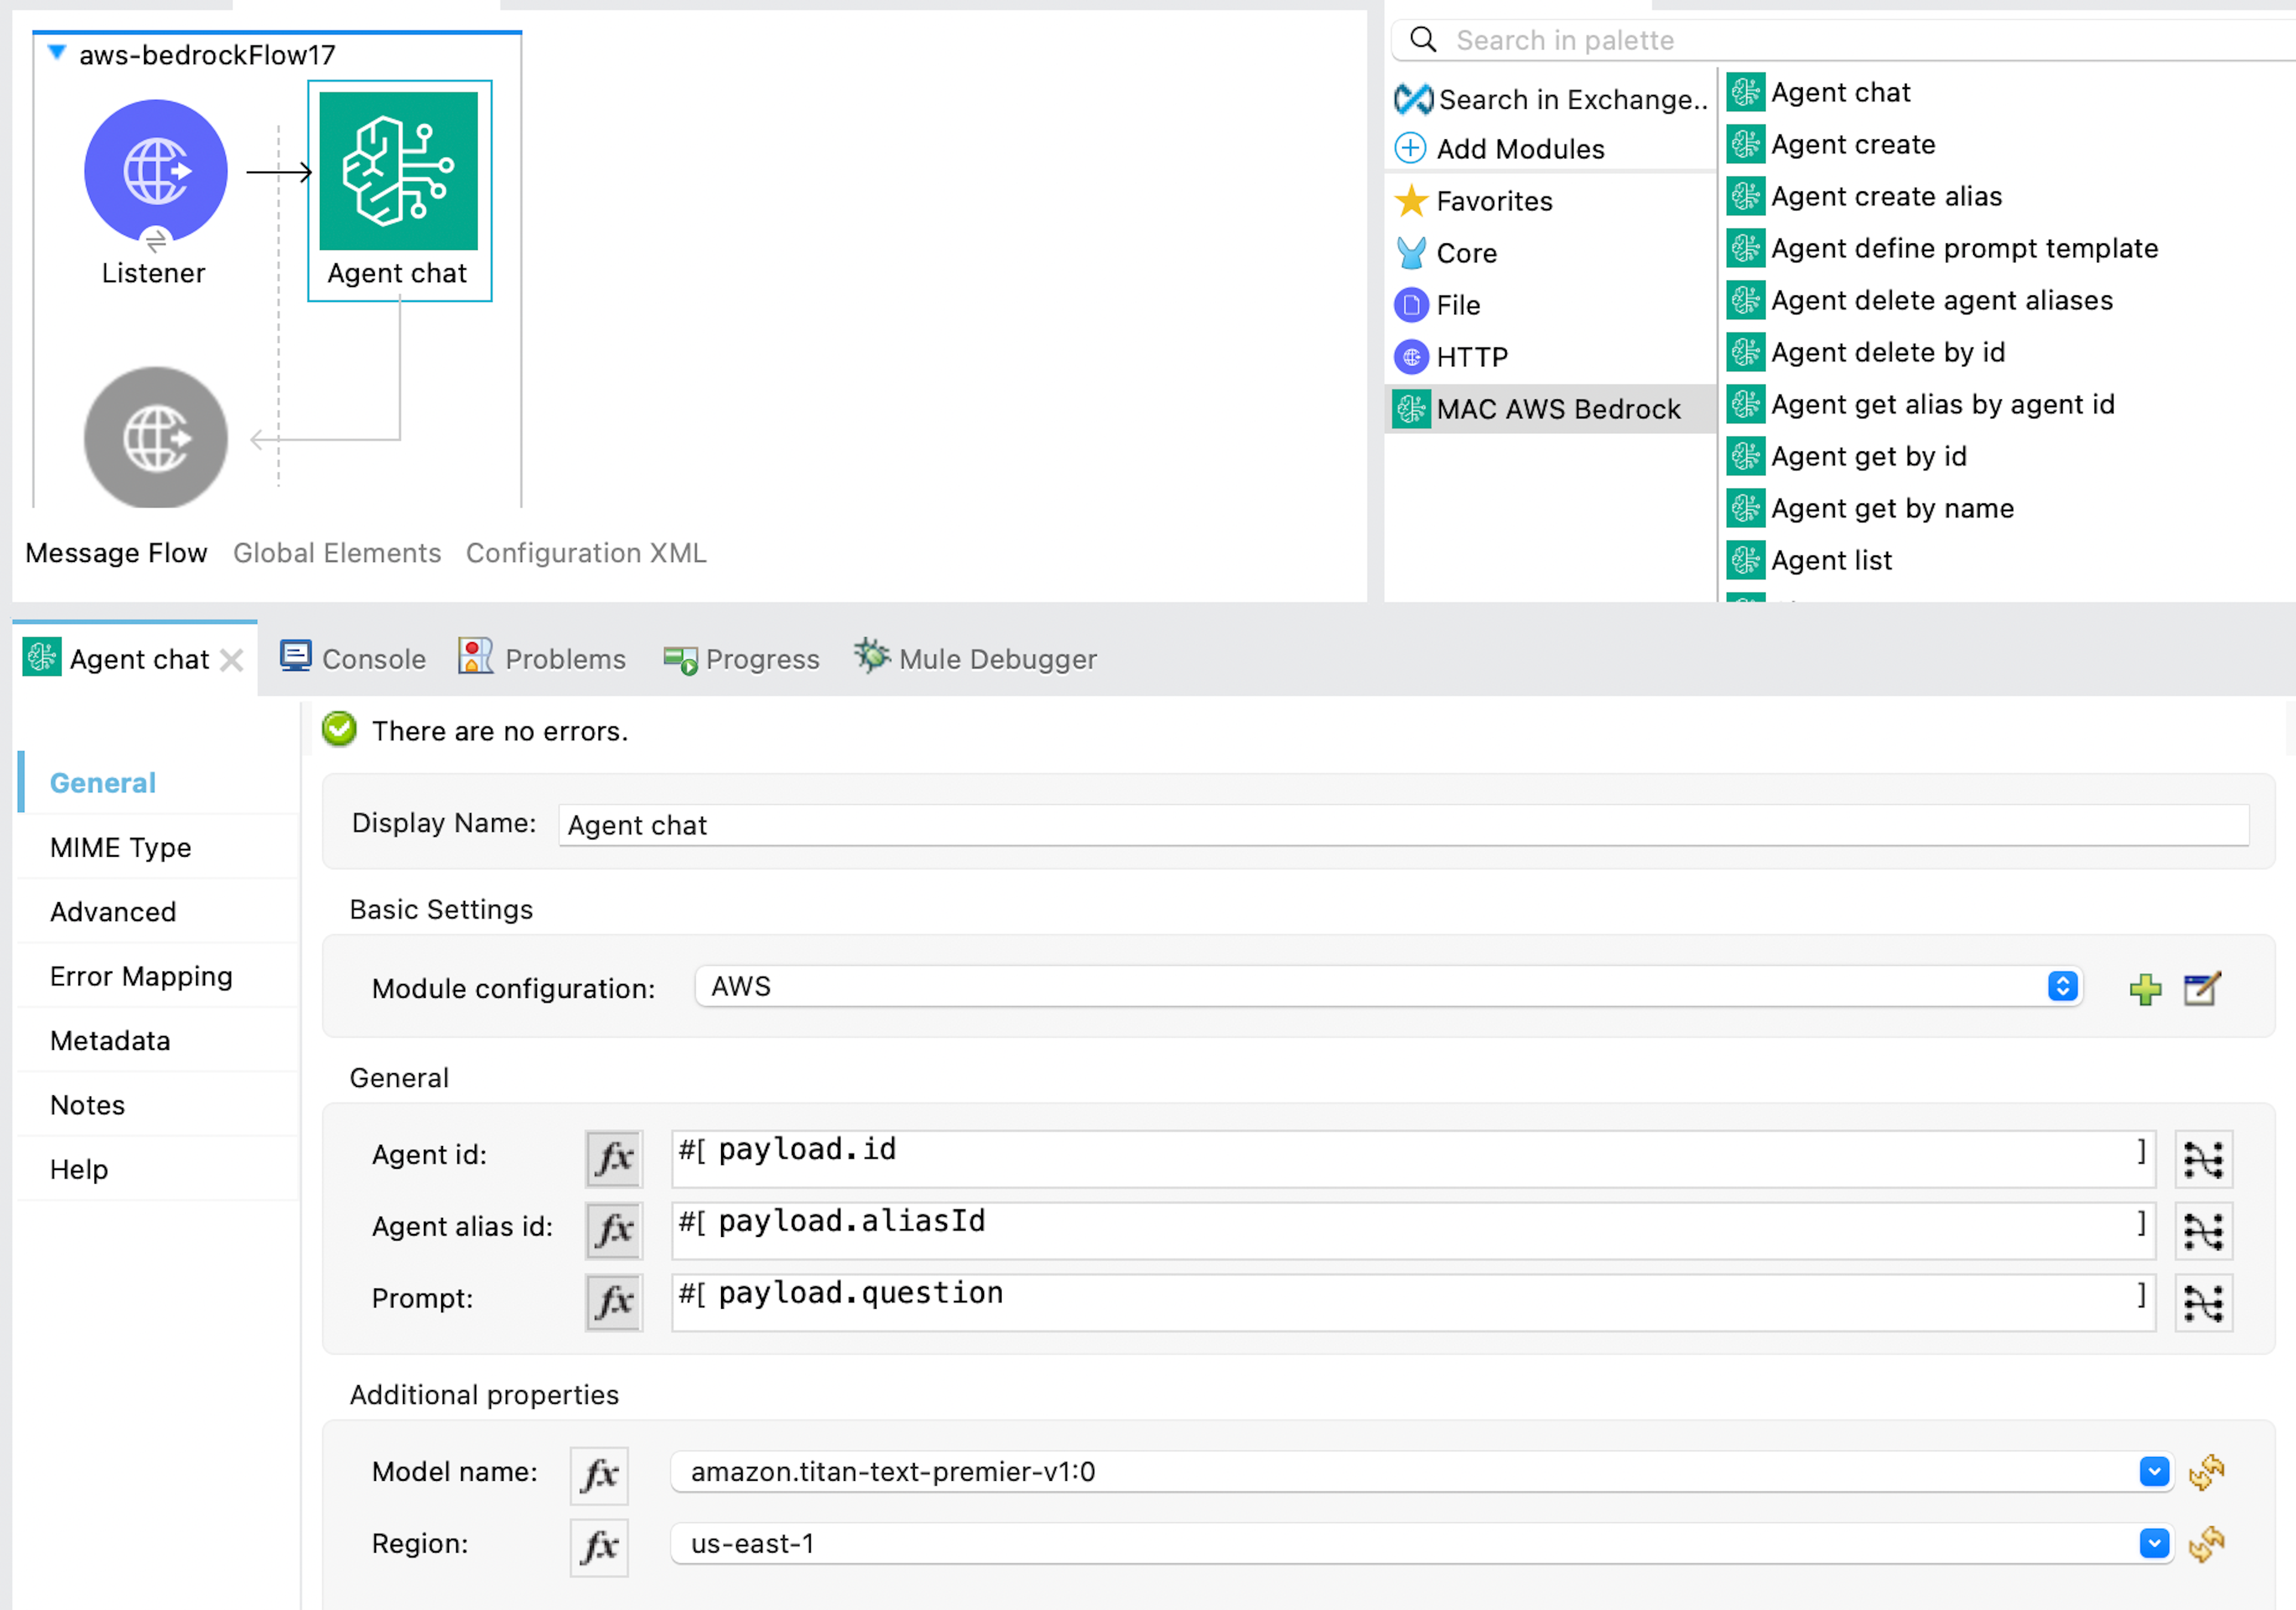Image resolution: width=2296 pixels, height=1610 pixels.
Task: Open the Problems tab
Action: (542, 659)
